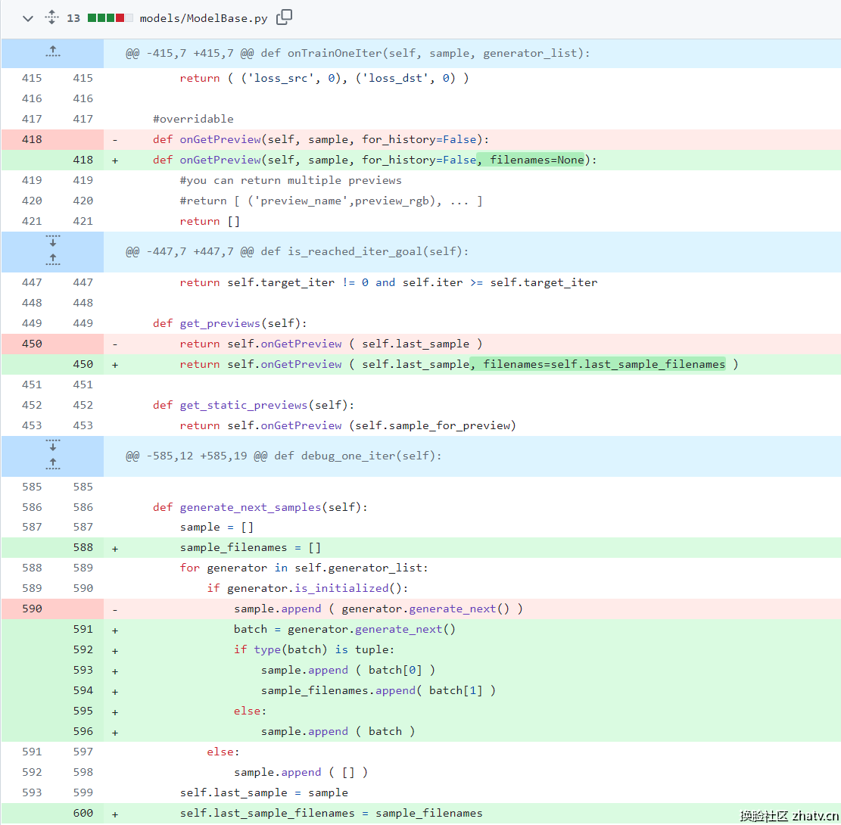Expand down above the debug_one_iter hunk header

tap(52, 445)
